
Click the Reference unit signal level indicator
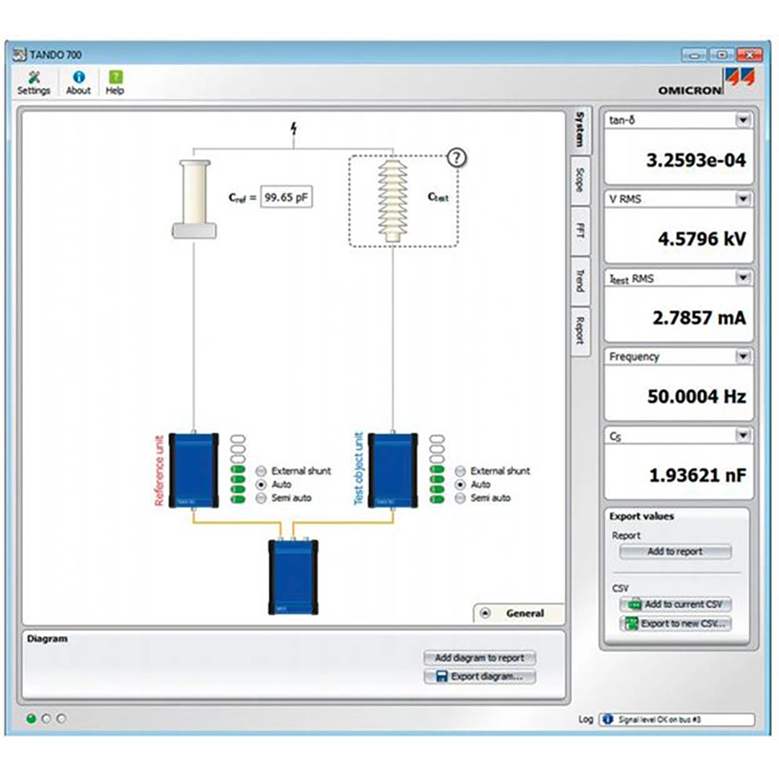click(237, 470)
